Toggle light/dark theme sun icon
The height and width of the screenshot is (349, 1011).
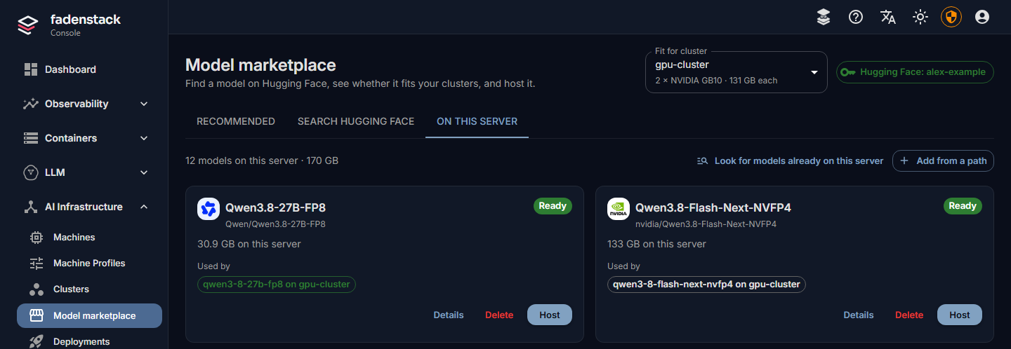click(x=920, y=17)
